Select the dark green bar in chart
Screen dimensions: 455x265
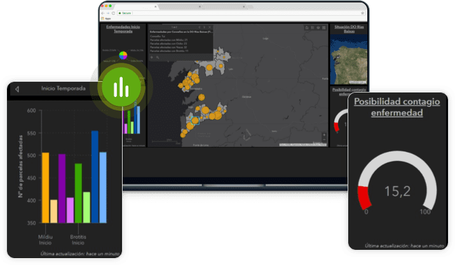(78, 193)
